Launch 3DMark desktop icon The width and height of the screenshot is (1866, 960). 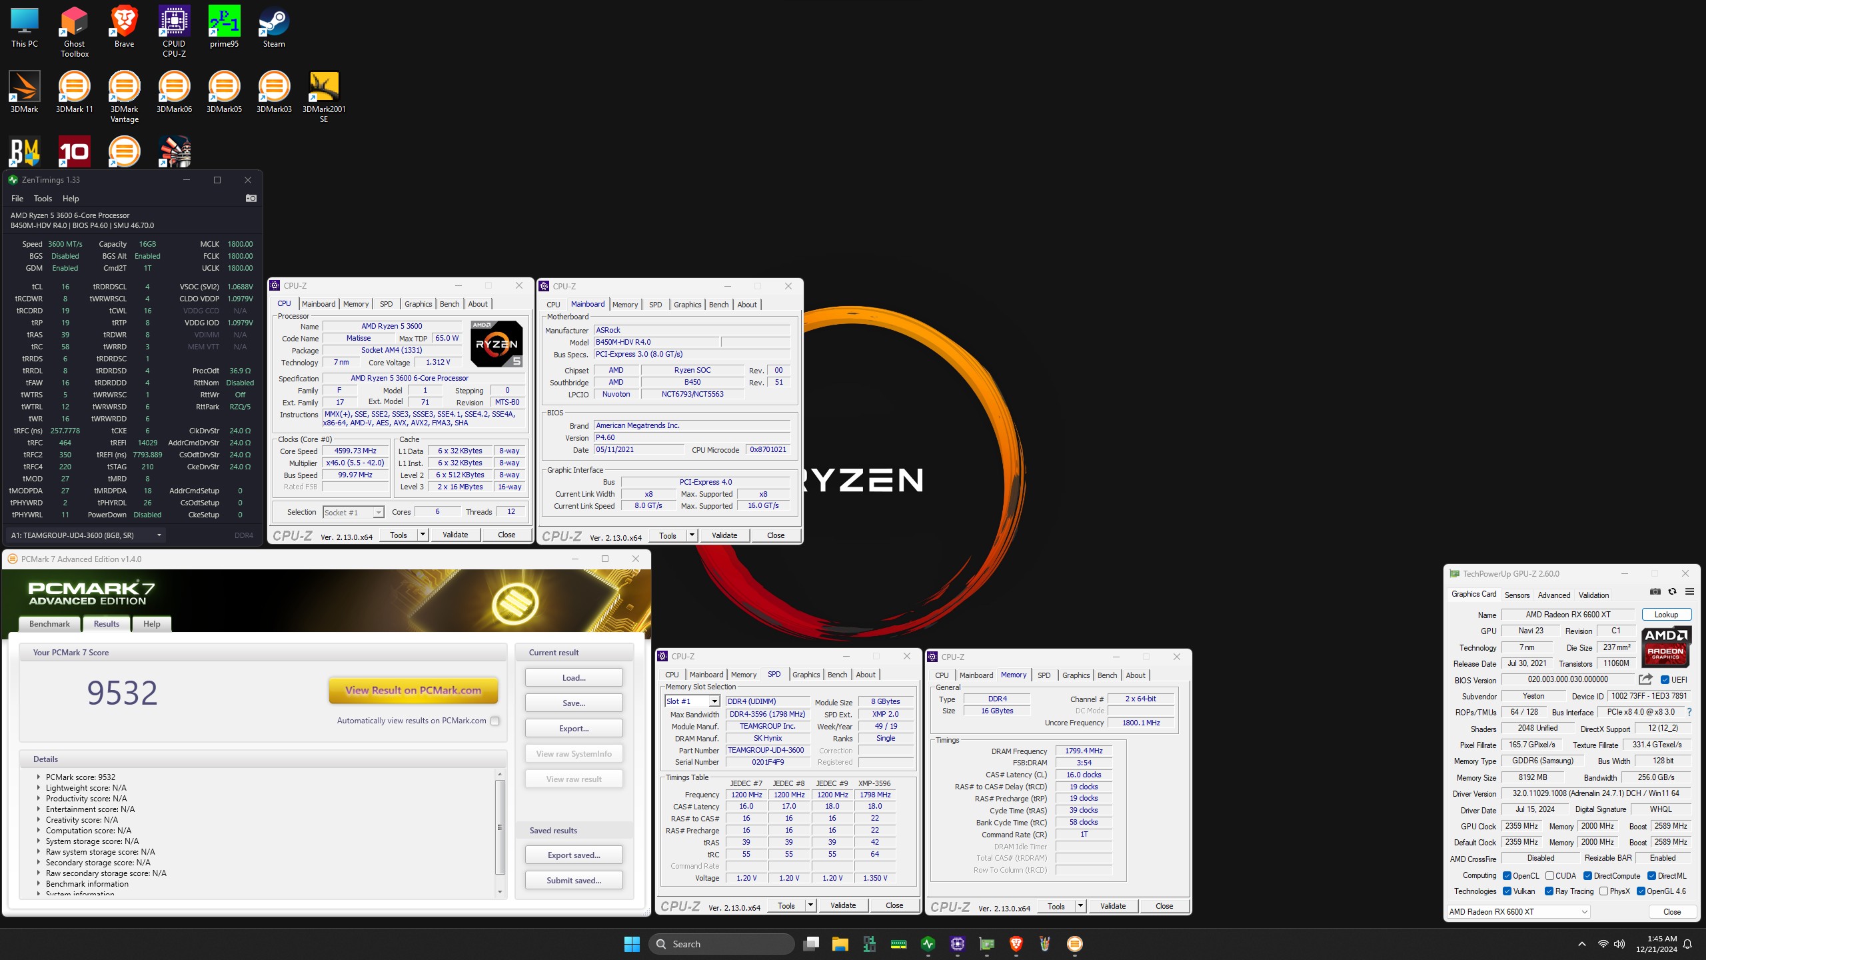[24, 92]
